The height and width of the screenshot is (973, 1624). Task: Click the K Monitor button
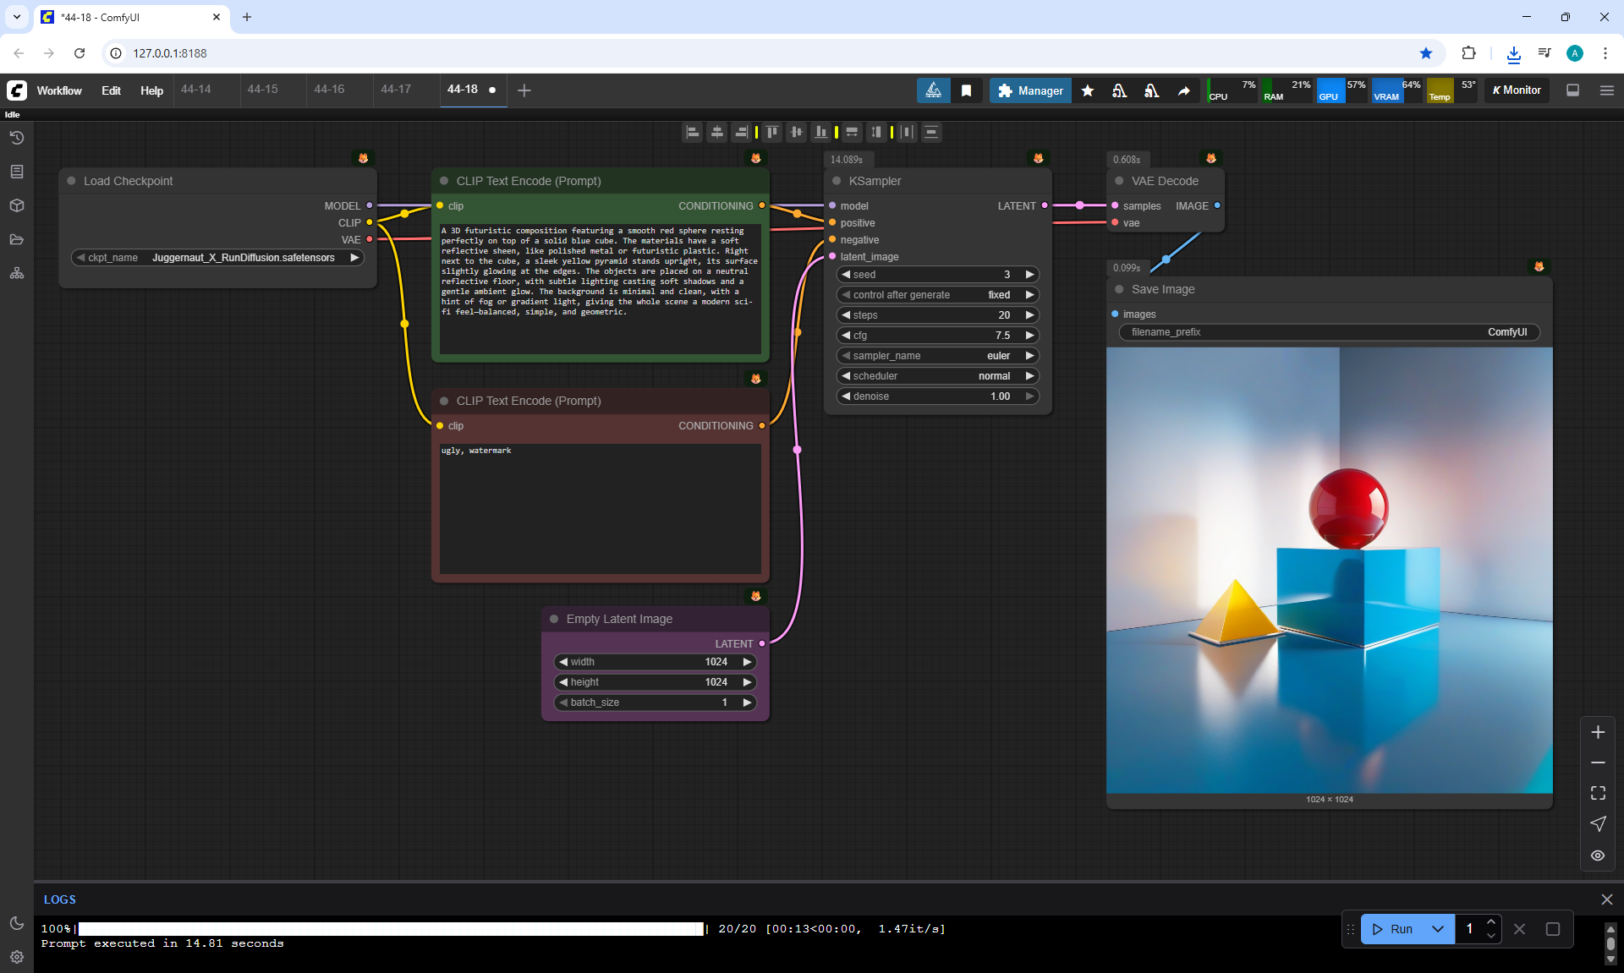point(1517,90)
